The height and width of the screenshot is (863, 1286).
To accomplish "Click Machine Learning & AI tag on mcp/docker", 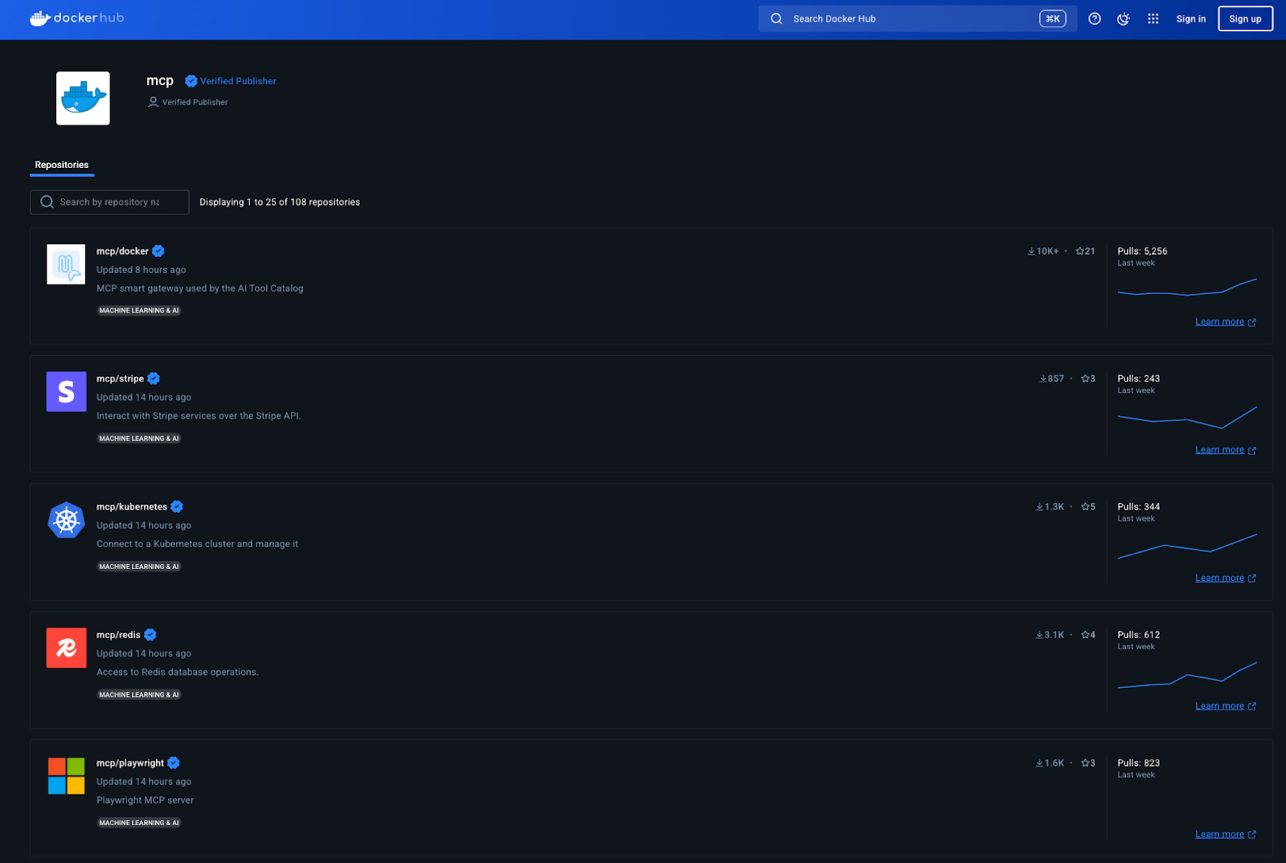I will (x=139, y=310).
